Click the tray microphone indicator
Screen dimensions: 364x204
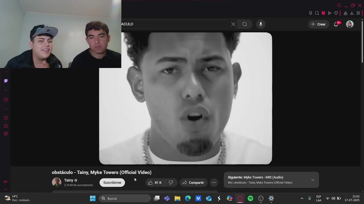(x=310, y=198)
